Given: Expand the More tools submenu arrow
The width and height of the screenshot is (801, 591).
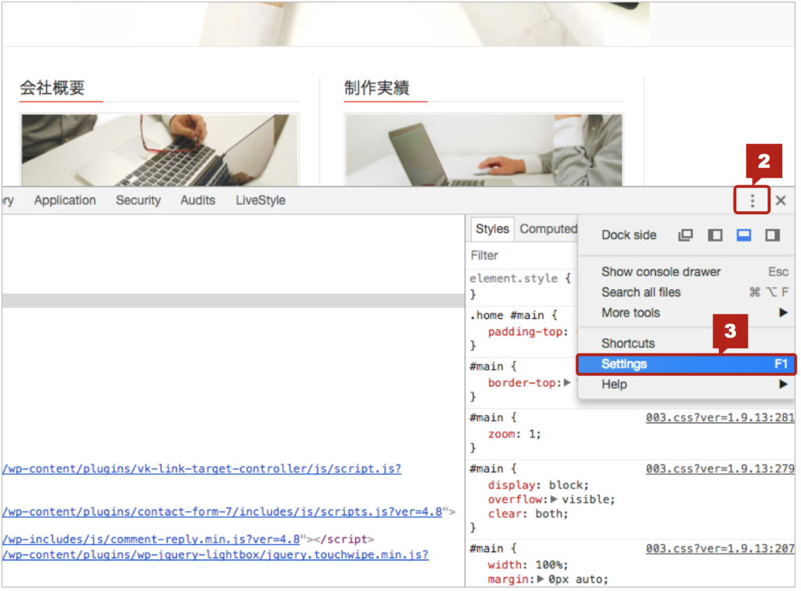Looking at the screenshot, I should (783, 313).
